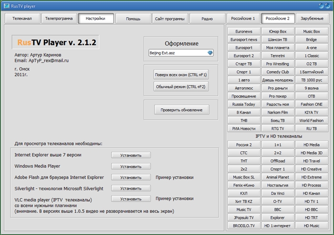This screenshot has height=235, width=334.
Task: Click Установить for Adobe Flash
Action: (131, 177)
